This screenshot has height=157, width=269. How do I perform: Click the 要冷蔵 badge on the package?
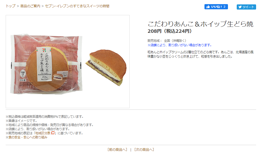click(x=23, y=80)
